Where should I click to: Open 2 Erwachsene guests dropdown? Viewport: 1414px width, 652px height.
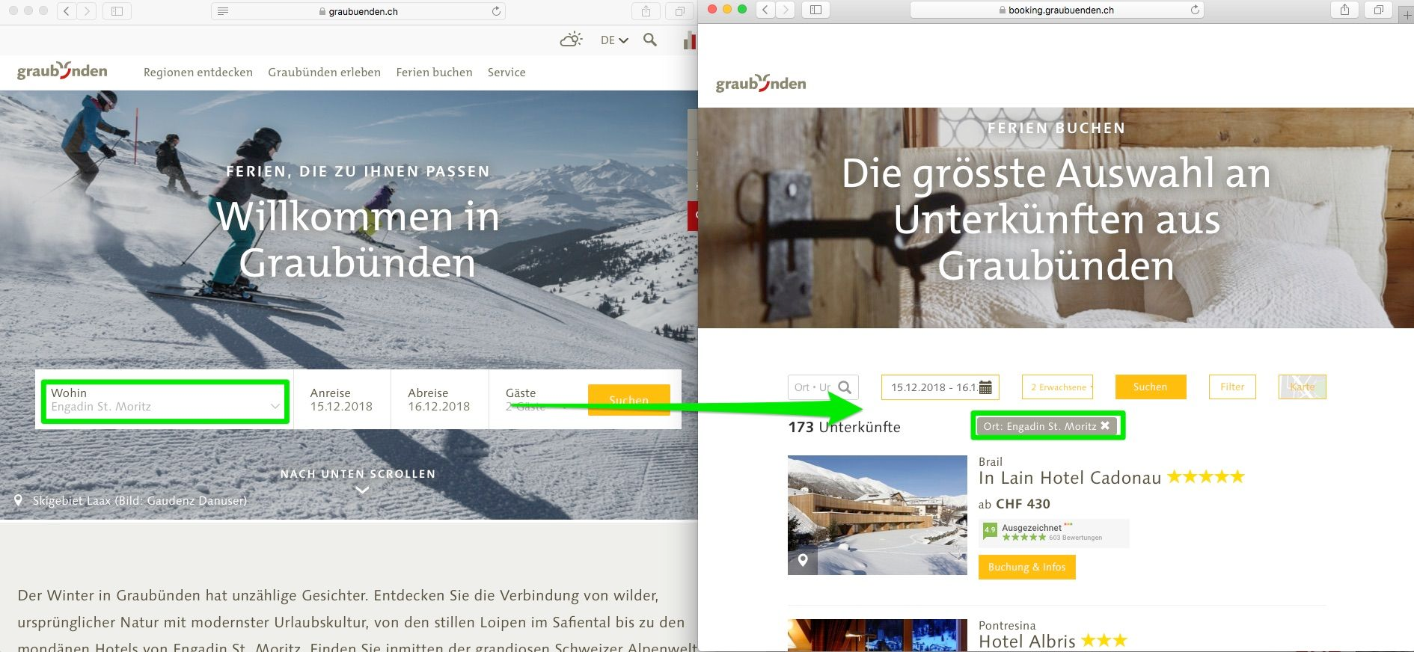point(1057,387)
